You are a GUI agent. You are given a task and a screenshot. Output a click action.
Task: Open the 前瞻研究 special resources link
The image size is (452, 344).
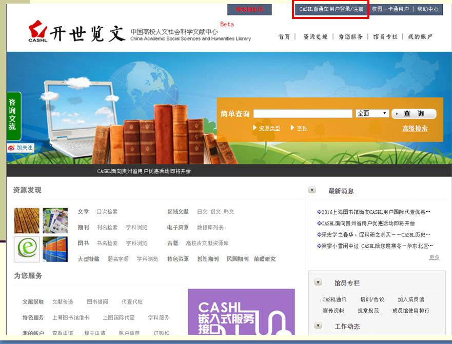point(265,259)
